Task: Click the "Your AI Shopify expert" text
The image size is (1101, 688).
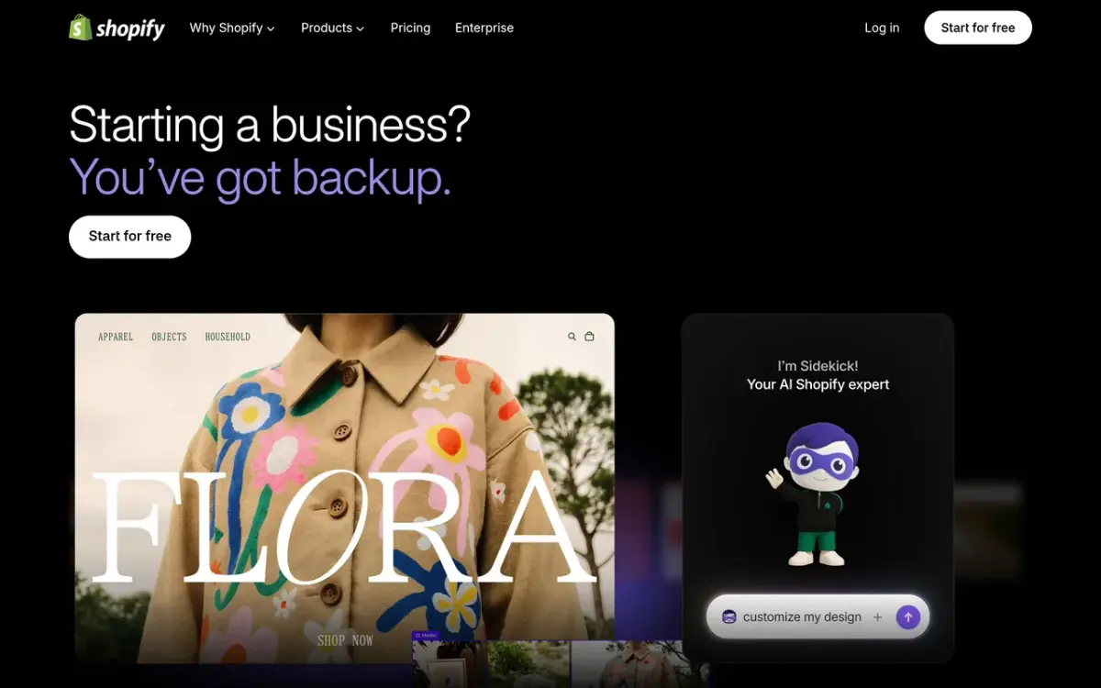Action: (817, 384)
